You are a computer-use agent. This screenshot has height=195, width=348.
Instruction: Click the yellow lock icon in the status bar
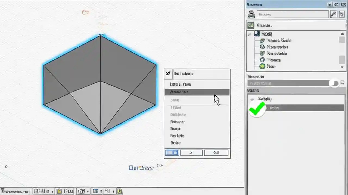click(59, 191)
